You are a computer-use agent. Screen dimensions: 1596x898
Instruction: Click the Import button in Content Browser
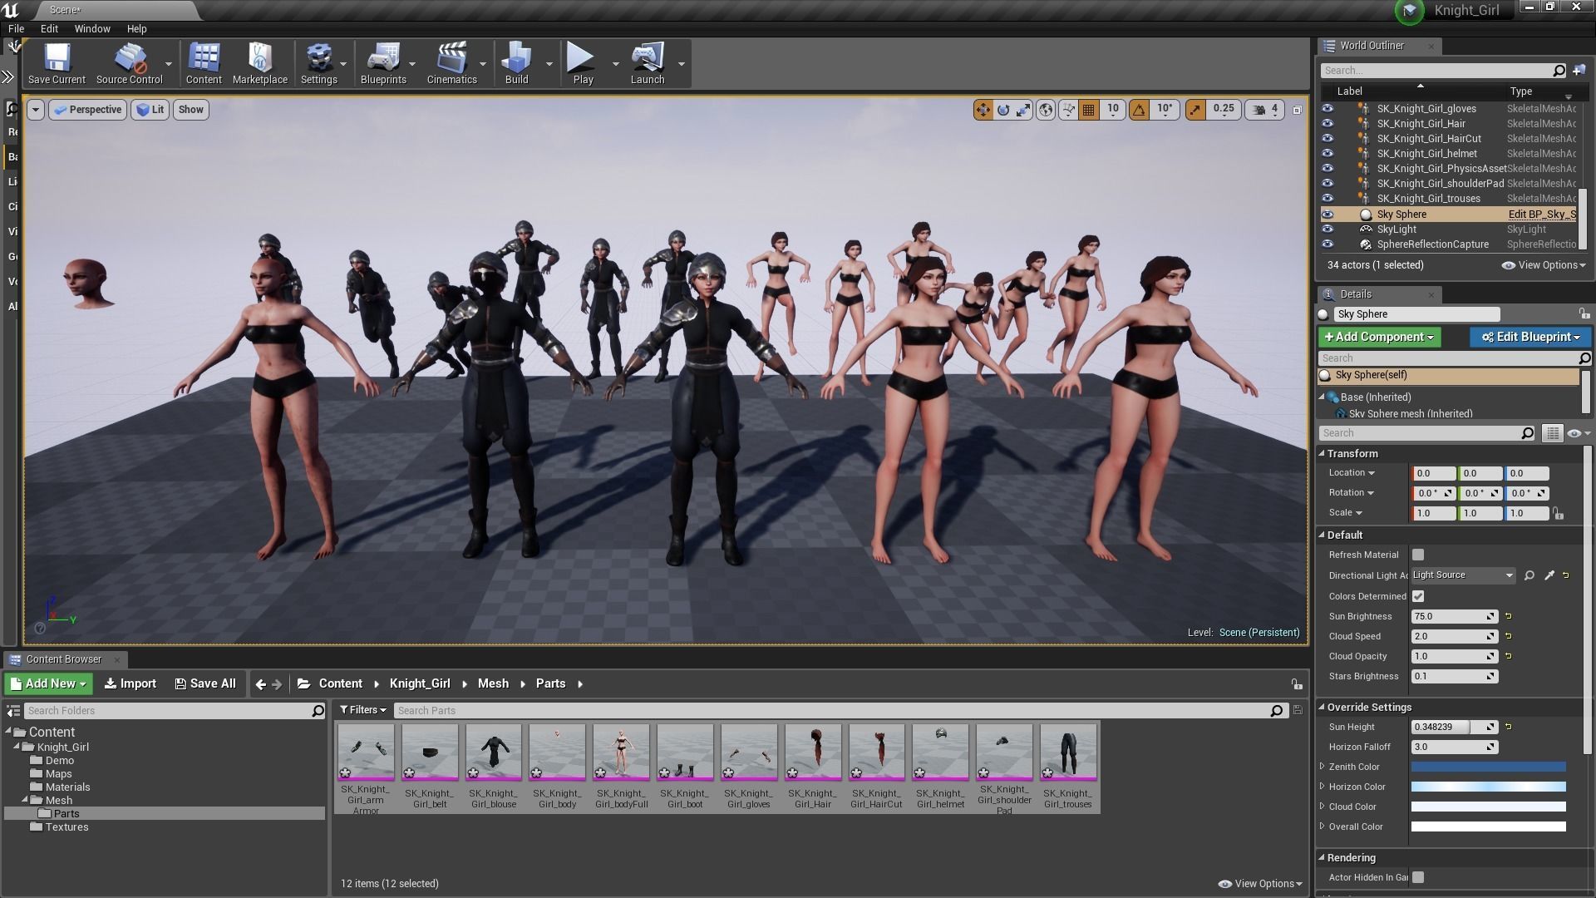(x=131, y=683)
